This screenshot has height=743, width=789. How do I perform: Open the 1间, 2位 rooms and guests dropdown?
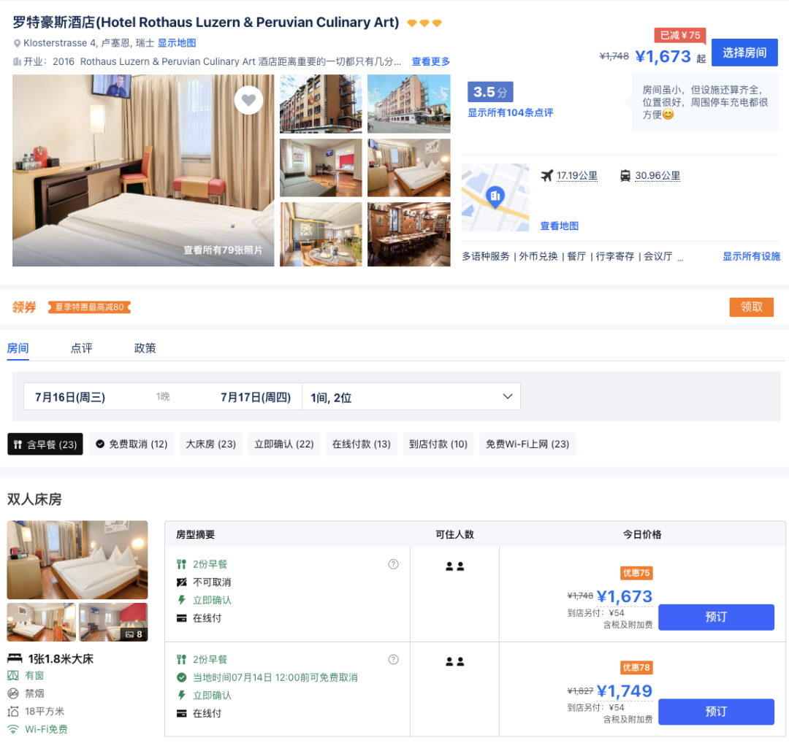click(x=411, y=397)
